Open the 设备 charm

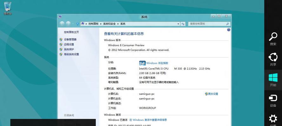click(273, 101)
